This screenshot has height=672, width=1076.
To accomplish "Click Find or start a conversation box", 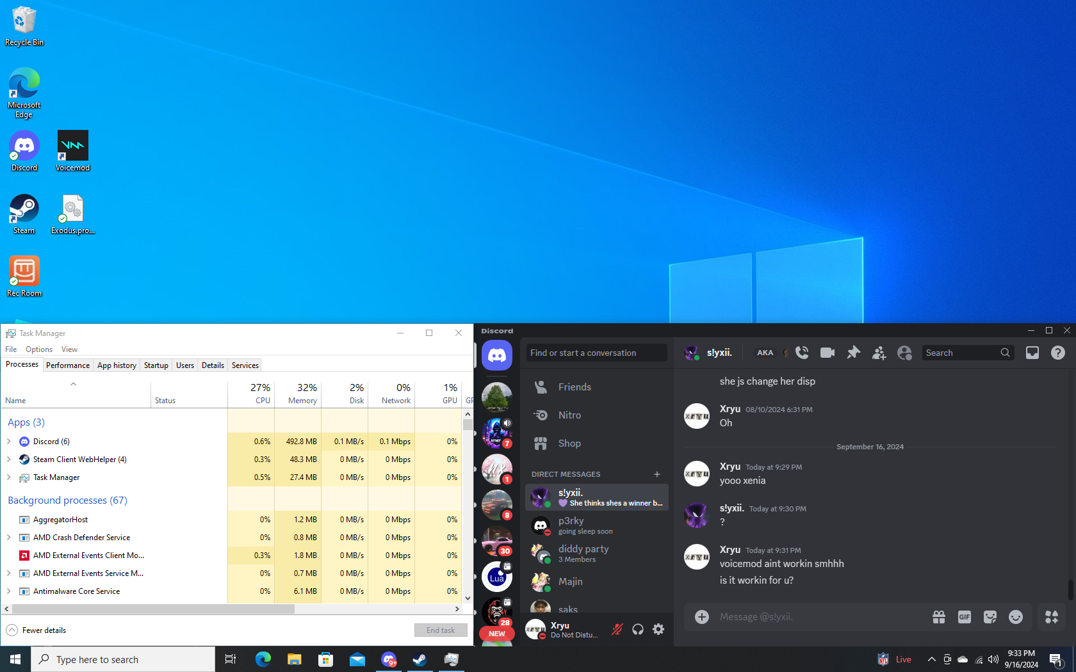I will (597, 353).
